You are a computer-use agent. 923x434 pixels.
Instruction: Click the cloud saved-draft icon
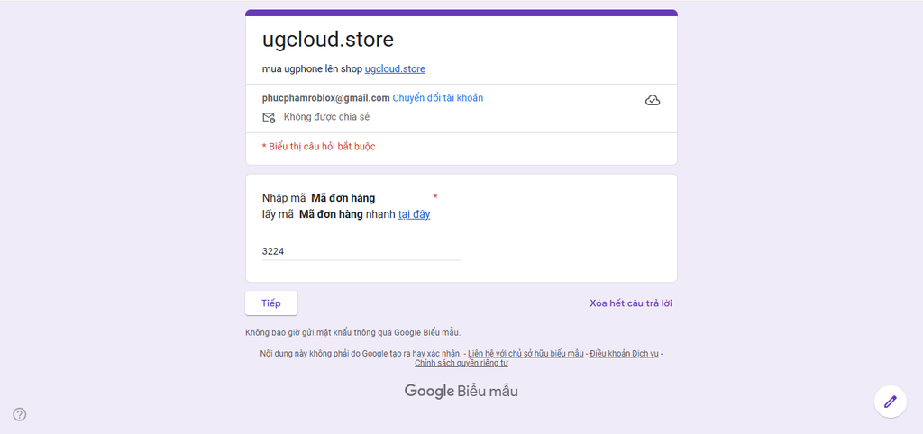point(653,101)
